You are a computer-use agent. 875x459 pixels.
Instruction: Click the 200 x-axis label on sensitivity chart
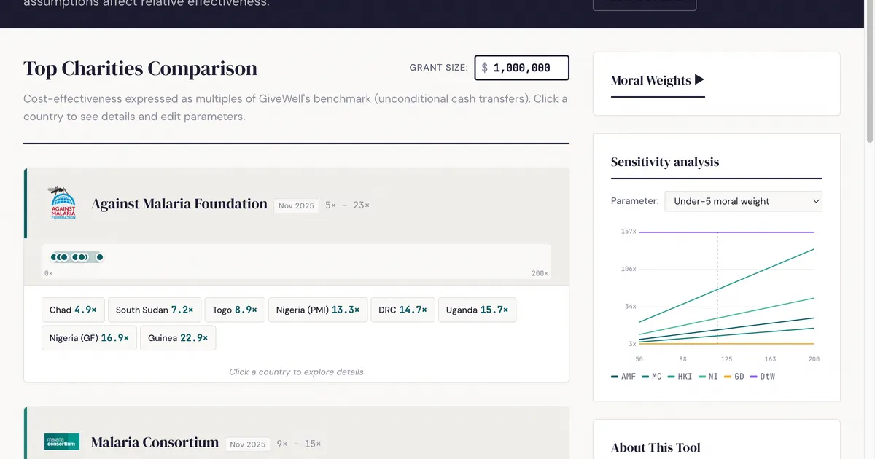coord(814,359)
